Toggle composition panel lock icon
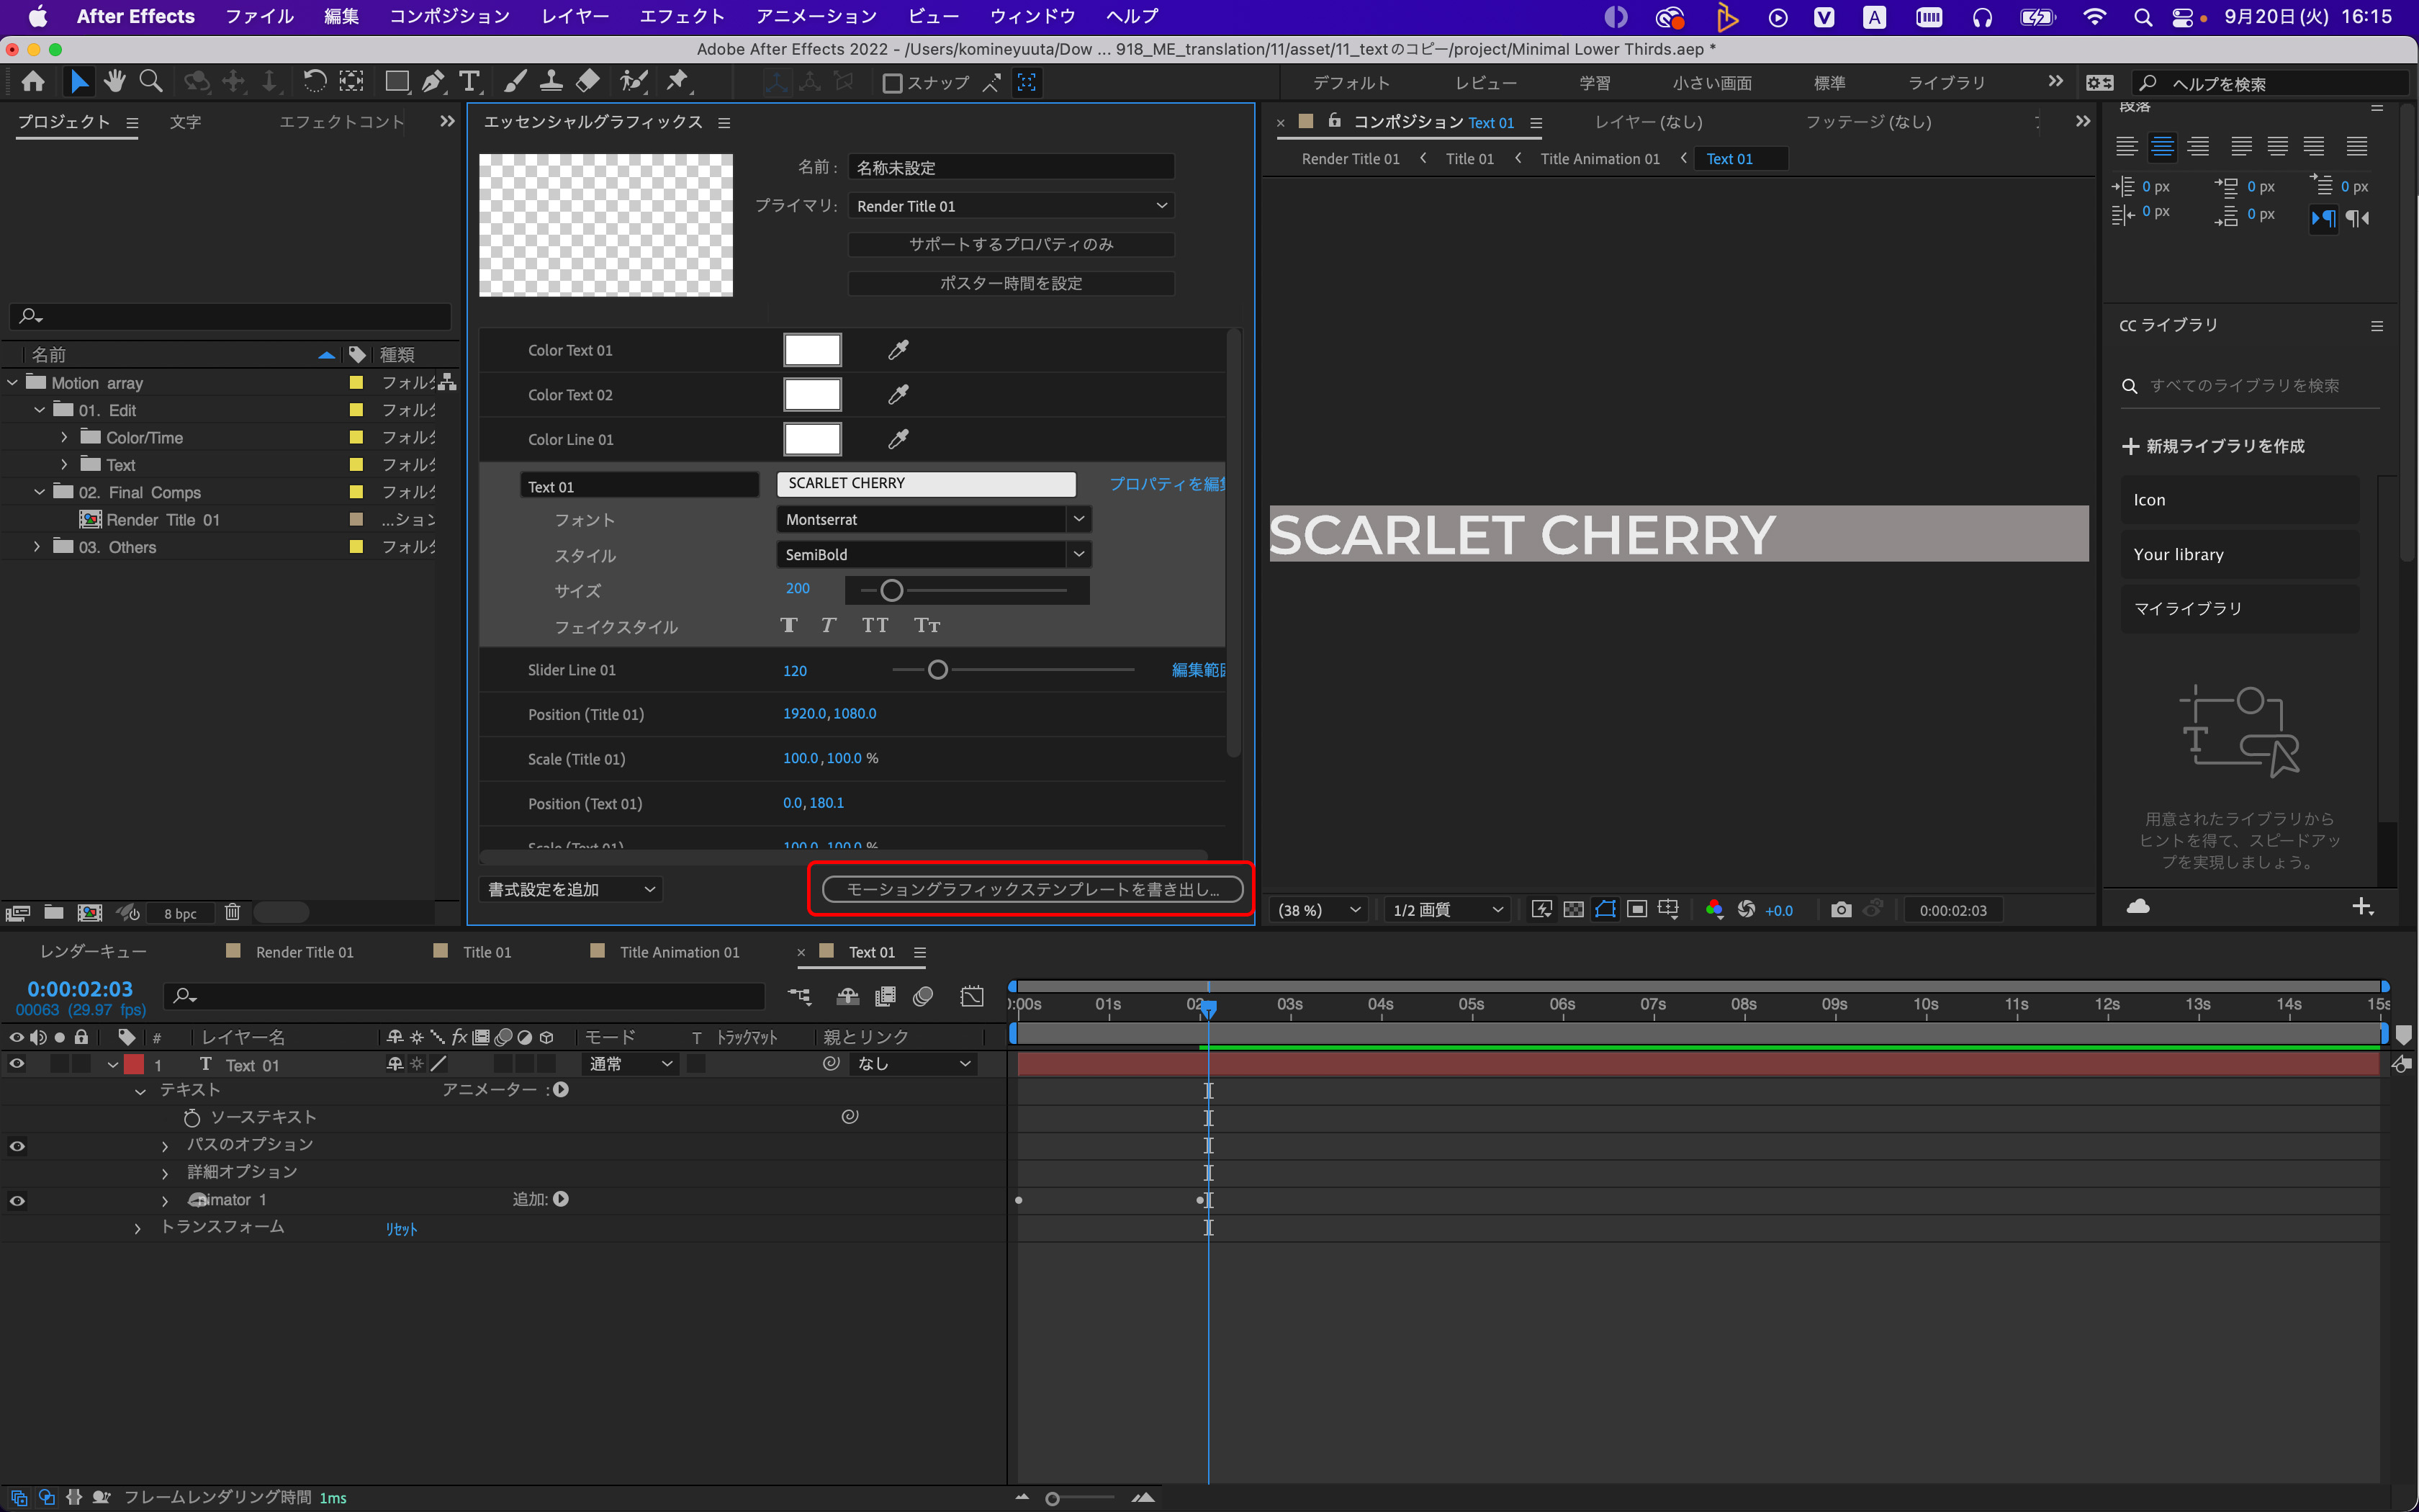Screen dimensions: 2419x1512 (1335, 121)
